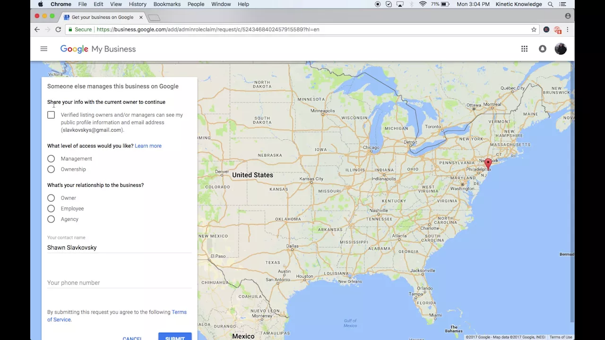This screenshot has width=605, height=340.
Task: Select Employee relationship option
Action: [51, 208]
